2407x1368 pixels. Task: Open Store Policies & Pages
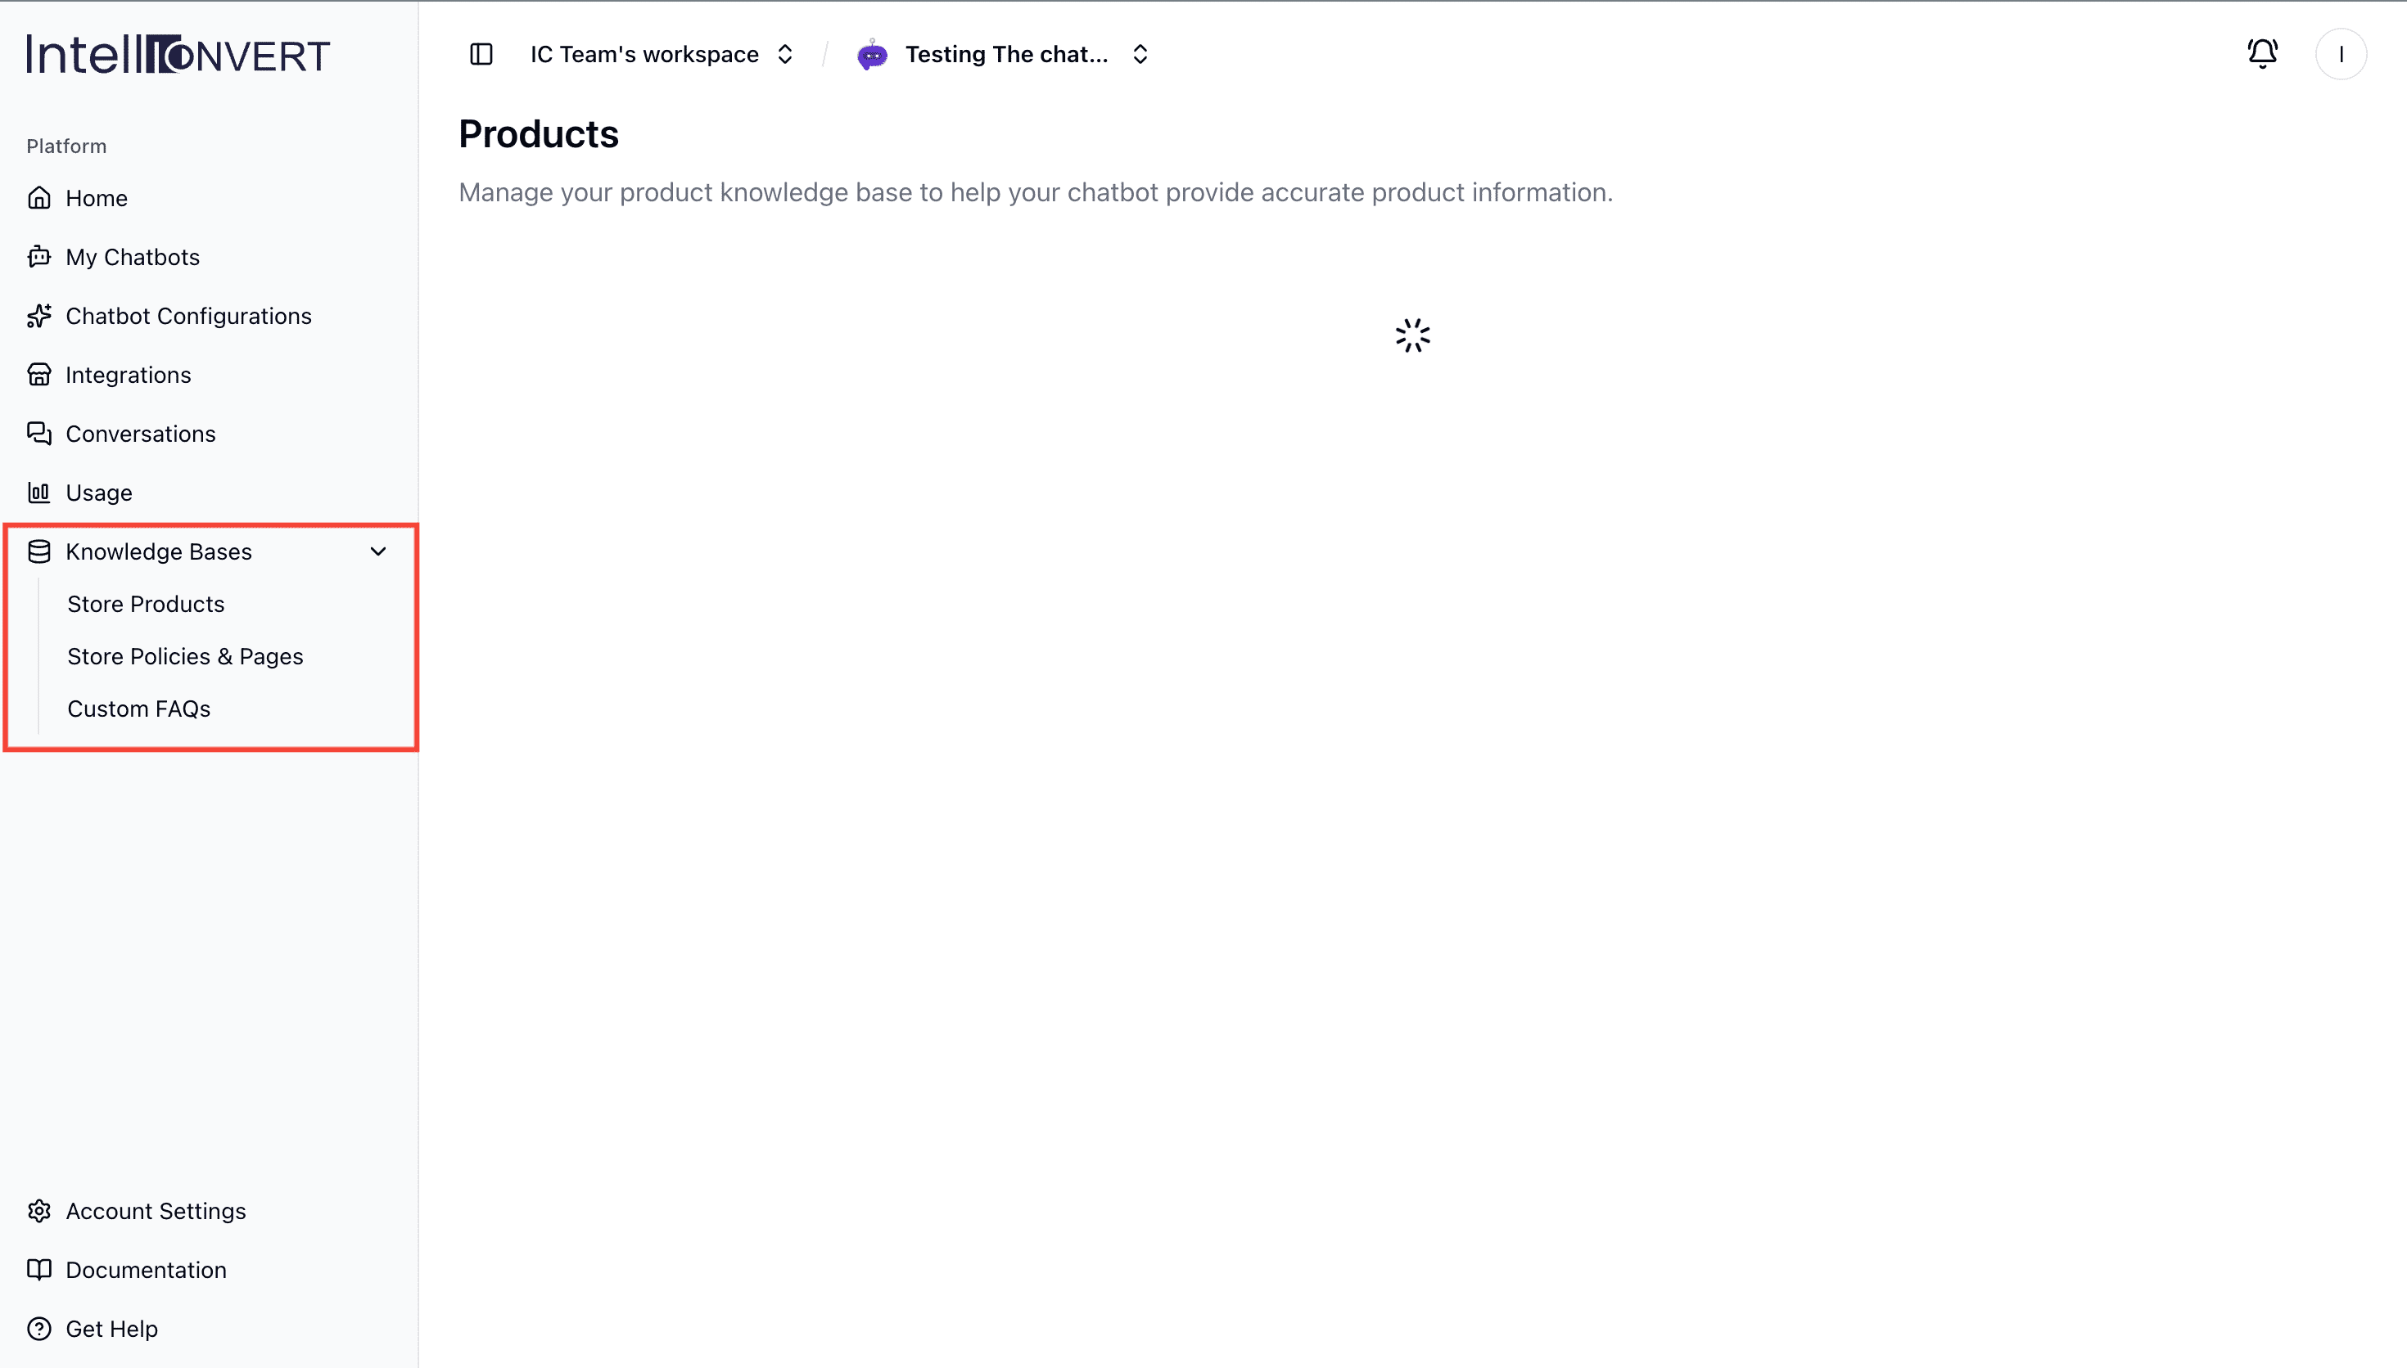185,656
